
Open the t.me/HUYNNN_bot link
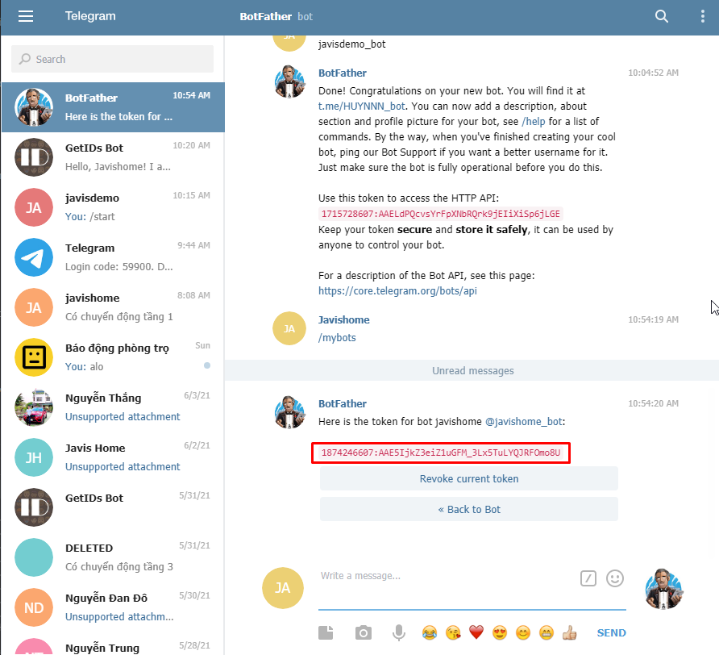click(x=361, y=106)
